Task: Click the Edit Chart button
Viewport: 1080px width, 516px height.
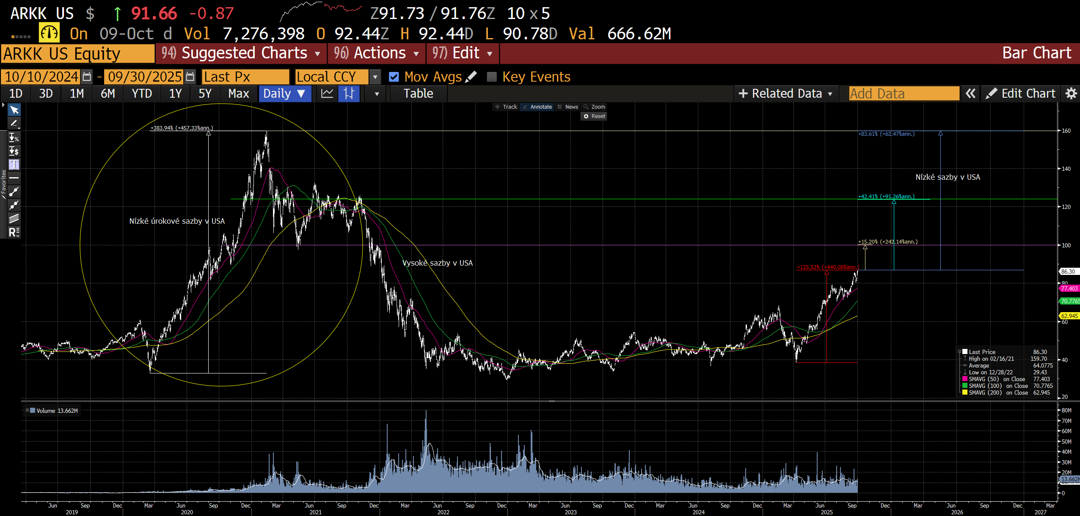Action: coord(1020,93)
